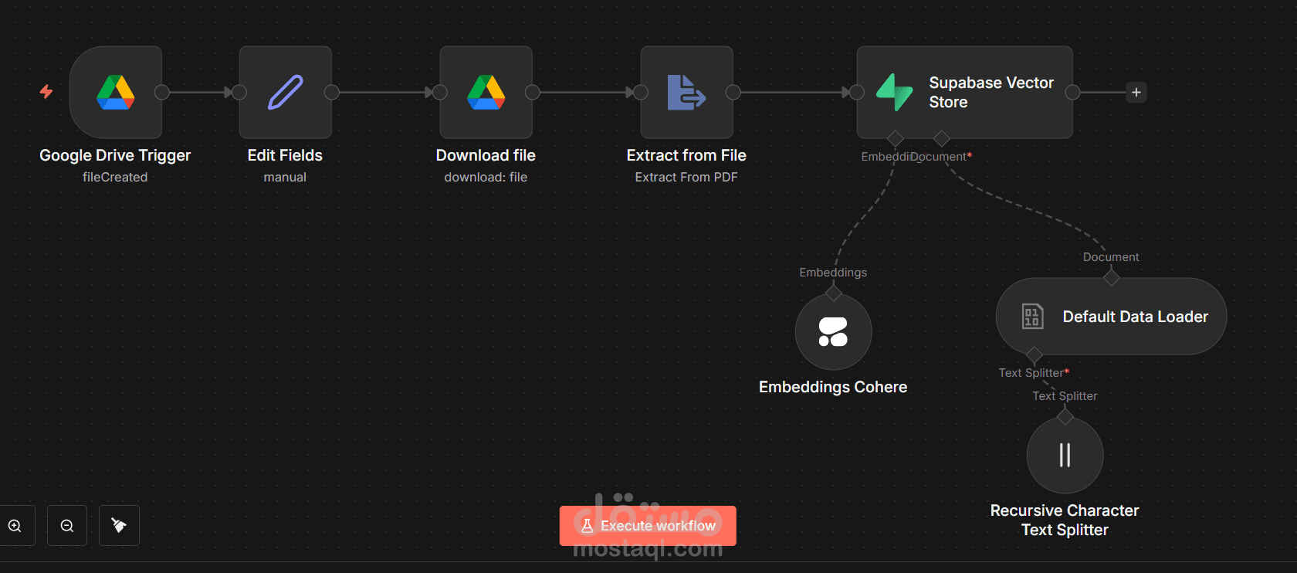Click the 'Edit Fields' node label
Viewport: 1297px width, 573px height.
click(285, 155)
